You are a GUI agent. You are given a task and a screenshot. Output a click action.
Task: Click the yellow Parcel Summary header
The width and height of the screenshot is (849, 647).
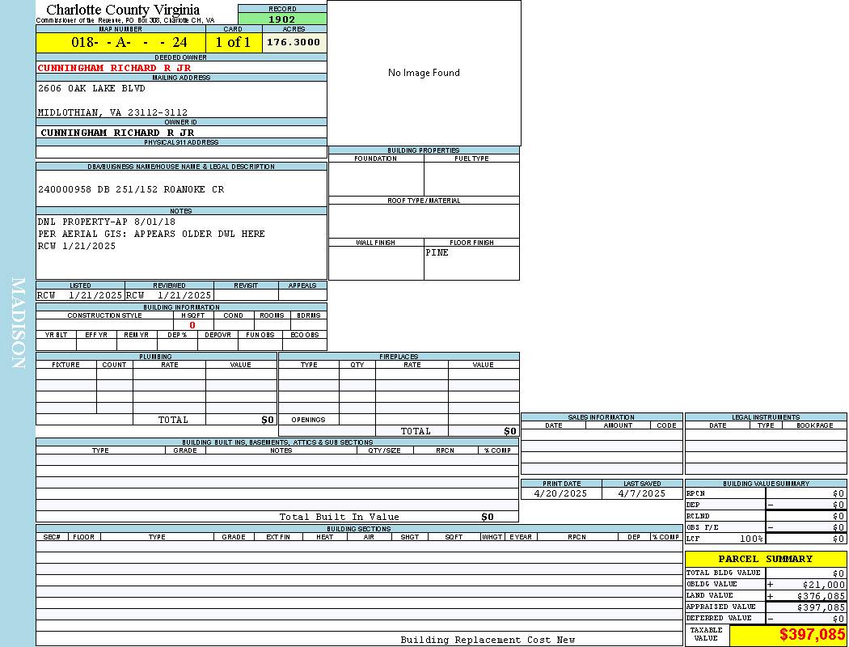point(765,559)
